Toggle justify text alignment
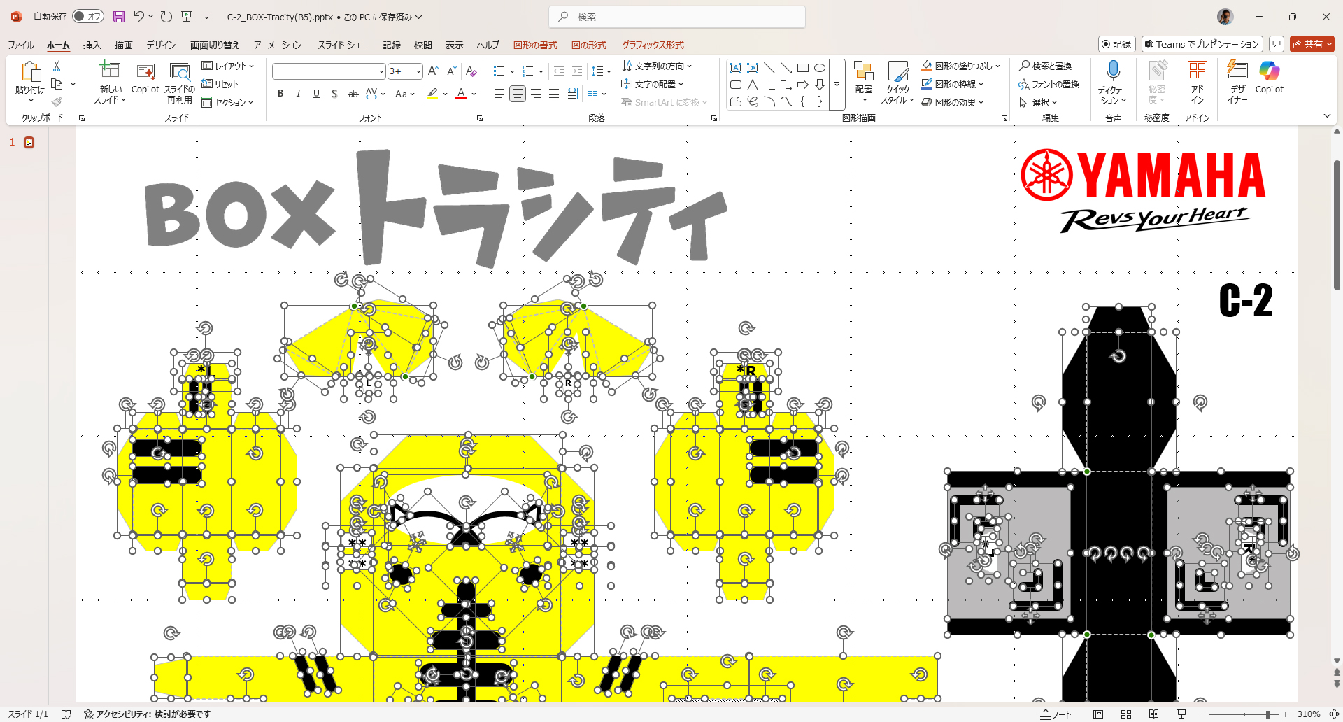1343x722 pixels. click(553, 94)
